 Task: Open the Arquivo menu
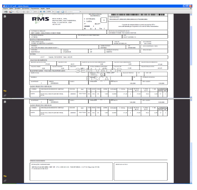(5, 9)
